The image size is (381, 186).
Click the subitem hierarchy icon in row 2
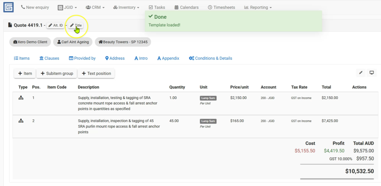click(x=21, y=121)
